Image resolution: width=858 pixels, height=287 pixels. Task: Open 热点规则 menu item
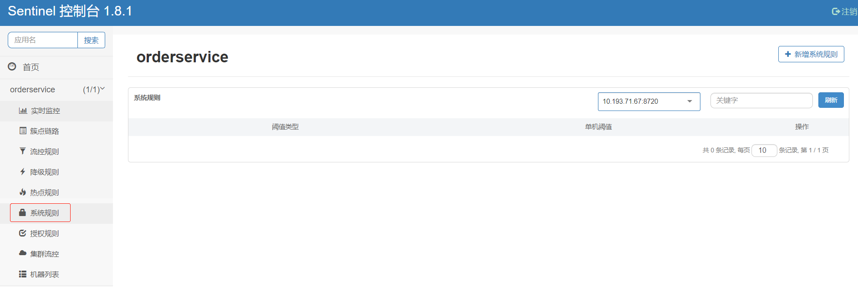click(x=56, y=193)
